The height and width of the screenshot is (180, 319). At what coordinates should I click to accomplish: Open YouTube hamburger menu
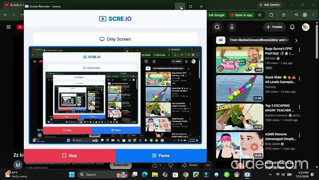9,27
